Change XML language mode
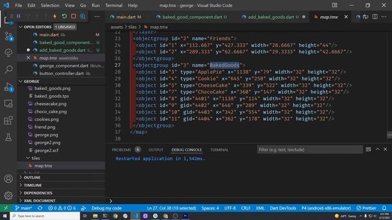This screenshot has height=220, width=392. [260, 208]
